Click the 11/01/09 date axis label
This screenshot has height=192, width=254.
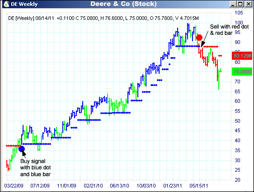66,186
